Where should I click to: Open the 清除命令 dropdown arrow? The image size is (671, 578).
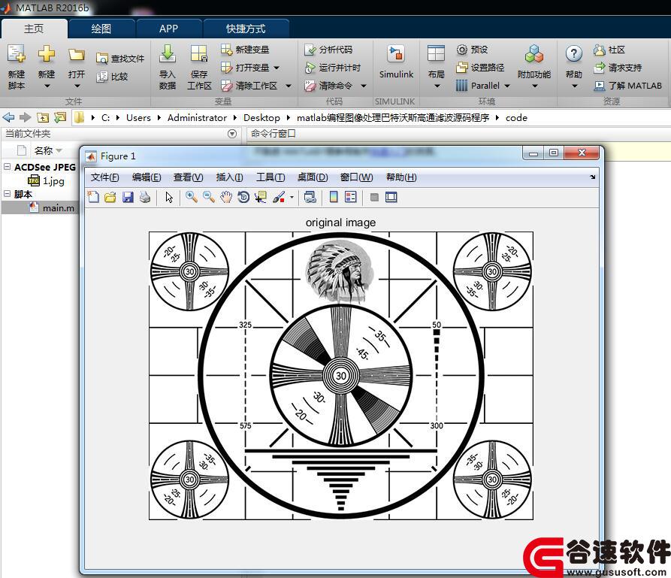tap(364, 86)
